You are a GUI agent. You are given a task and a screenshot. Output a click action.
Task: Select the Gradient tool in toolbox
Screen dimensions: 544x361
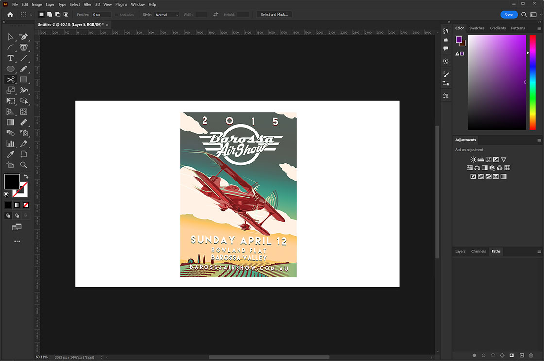[x=10, y=122]
